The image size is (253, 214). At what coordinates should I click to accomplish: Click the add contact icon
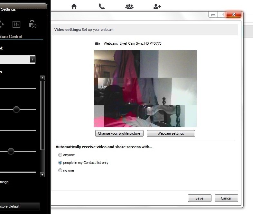coord(157,6)
